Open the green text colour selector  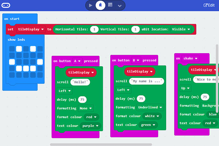(x=149, y=125)
